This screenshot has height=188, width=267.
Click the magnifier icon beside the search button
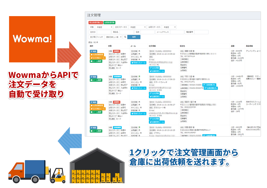coord(125,37)
